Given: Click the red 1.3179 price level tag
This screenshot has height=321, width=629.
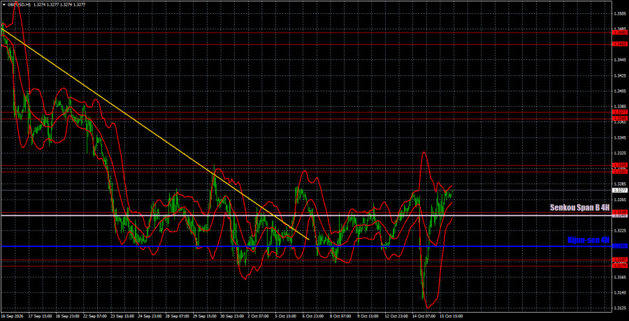Looking at the screenshot, I should click(619, 266).
